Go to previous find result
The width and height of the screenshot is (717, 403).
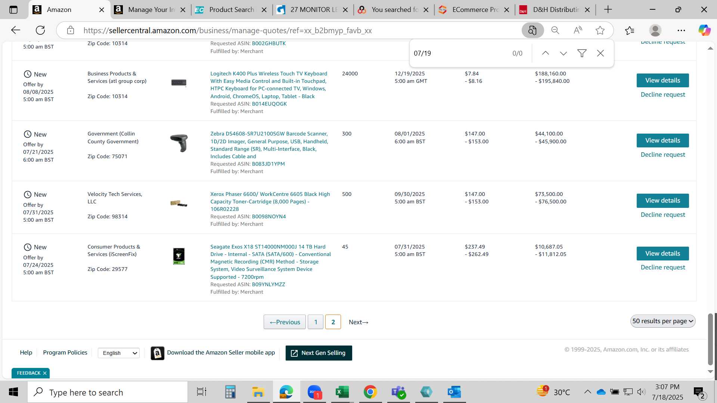pos(545,53)
